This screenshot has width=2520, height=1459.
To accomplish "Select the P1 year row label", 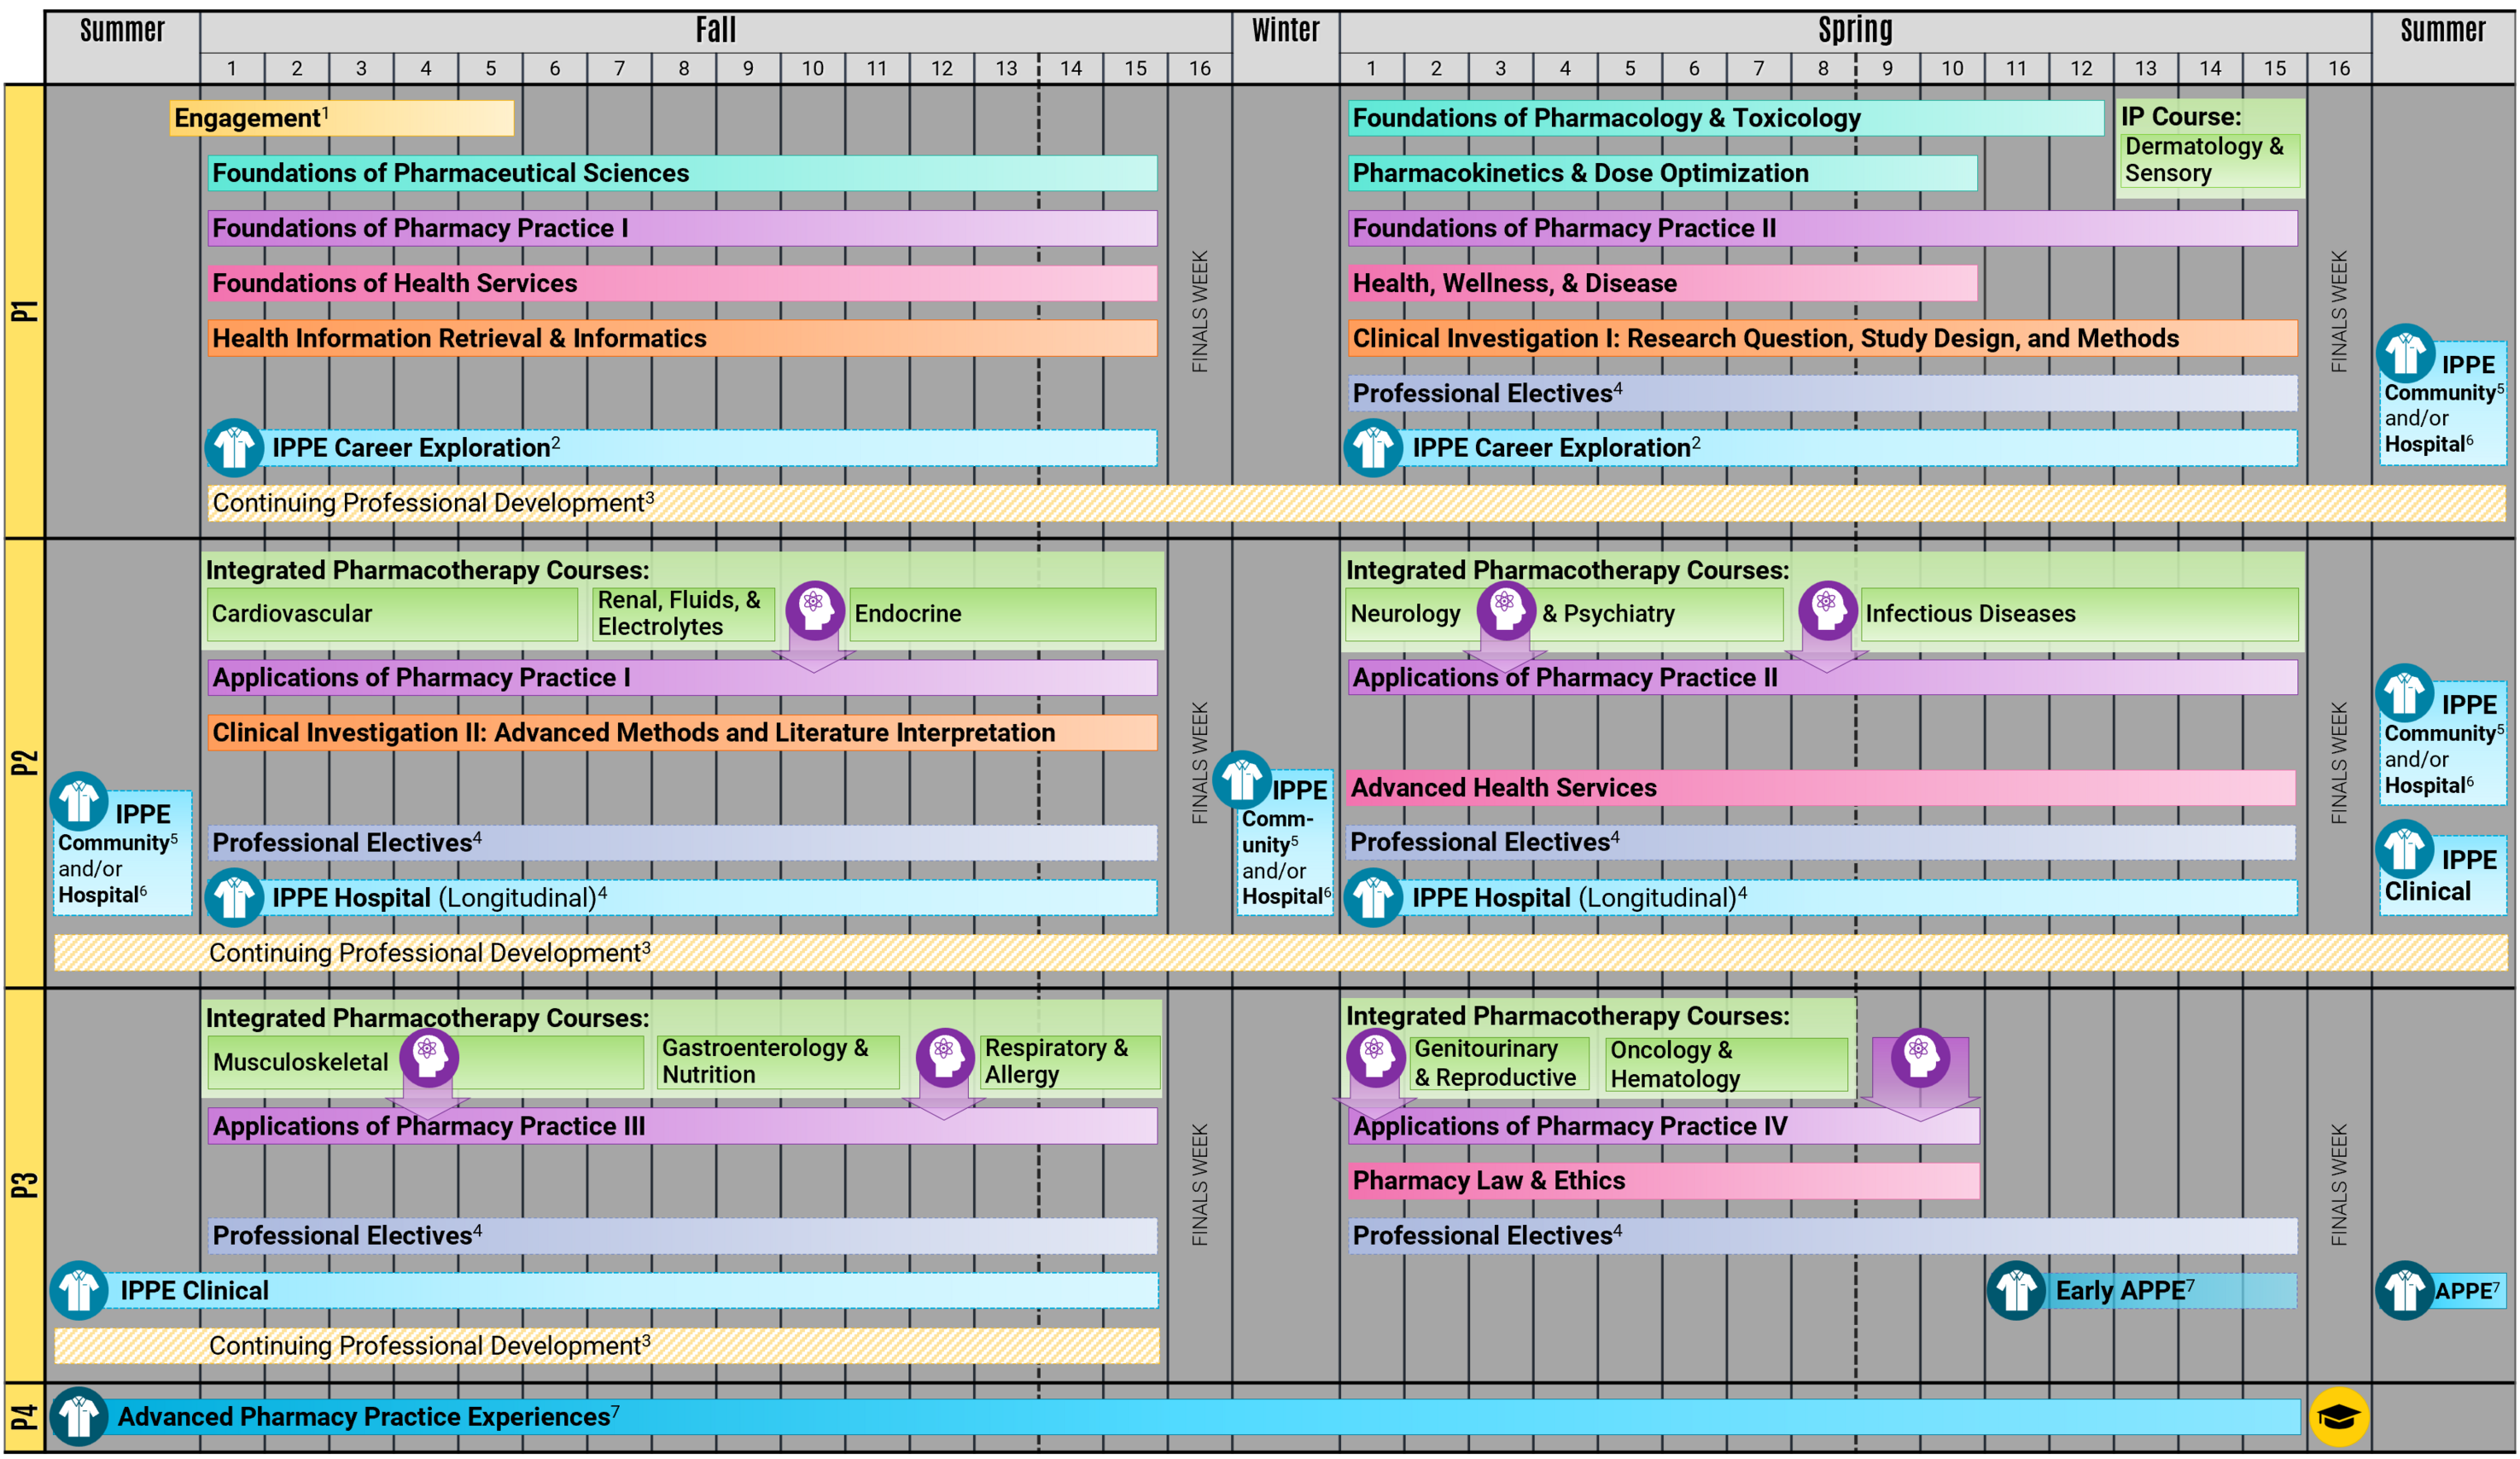I will pyautogui.click(x=24, y=310).
